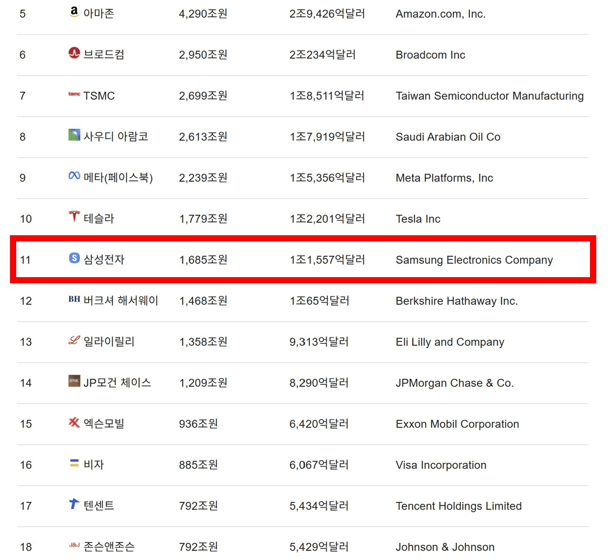Viewport: 610px width, 560px height.
Task: Select the 1조8,511억달러 dollar value
Action: click(x=327, y=96)
